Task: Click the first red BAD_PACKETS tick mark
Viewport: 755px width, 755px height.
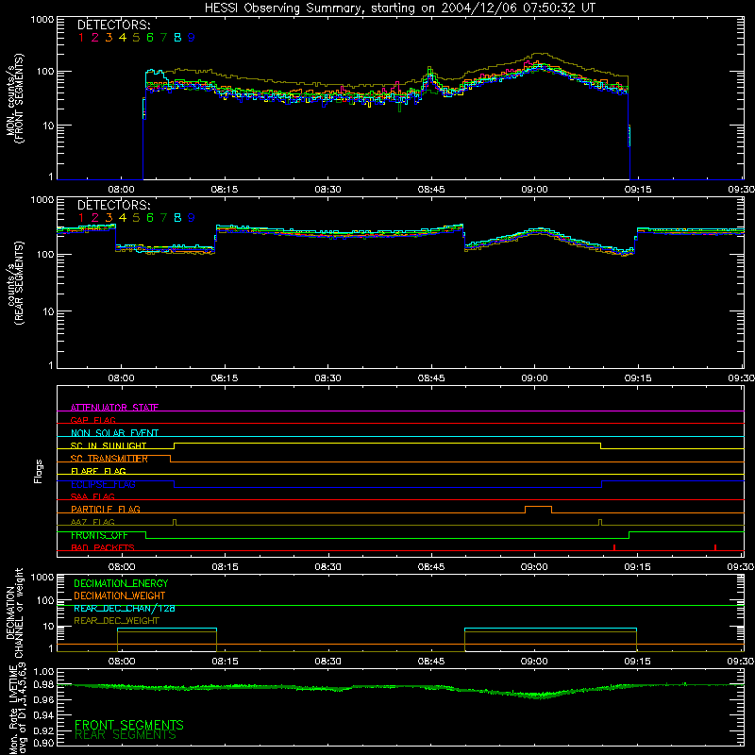Action: coord(614,547)
